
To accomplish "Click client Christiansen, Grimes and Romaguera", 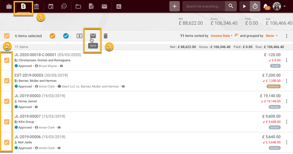I will tap(44, 60).
